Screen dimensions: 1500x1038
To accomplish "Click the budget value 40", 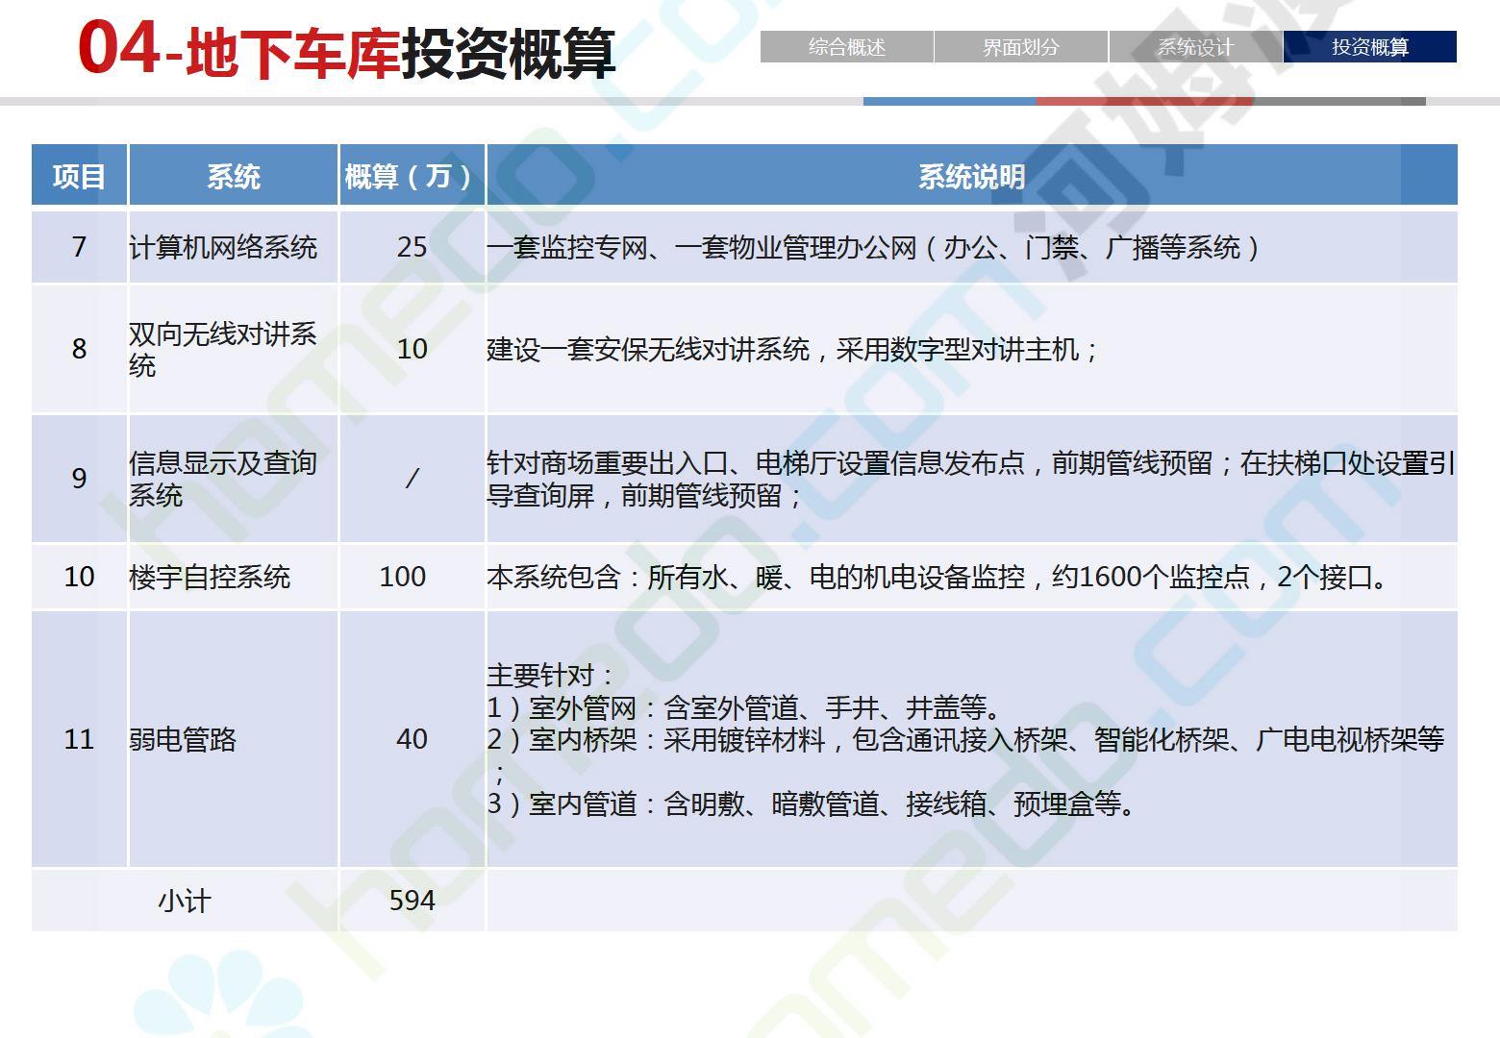I will pyautogui.click(x=412, y=739).
